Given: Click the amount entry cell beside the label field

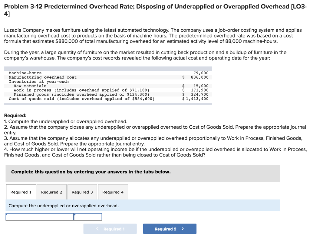Looking at the screenshot, I should [88, 217].
